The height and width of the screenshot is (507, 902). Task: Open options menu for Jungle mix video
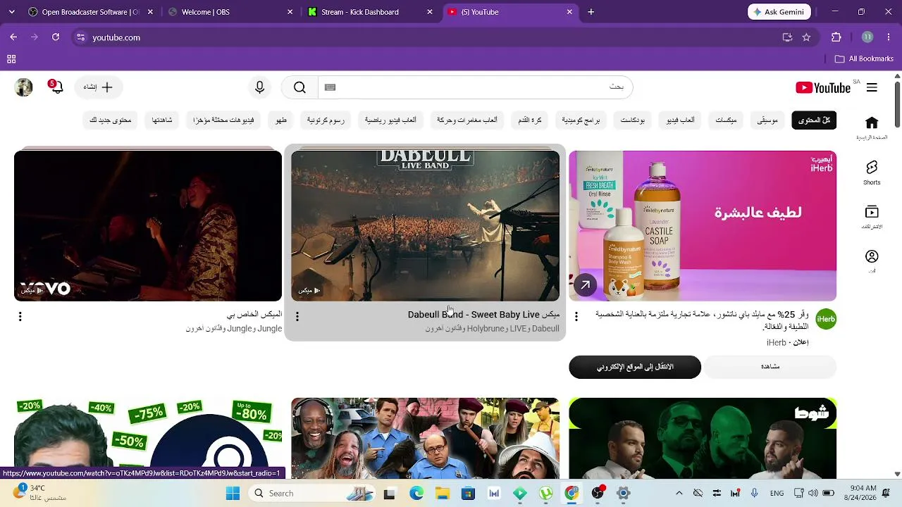pyautogui.click(x=20, y=317)
